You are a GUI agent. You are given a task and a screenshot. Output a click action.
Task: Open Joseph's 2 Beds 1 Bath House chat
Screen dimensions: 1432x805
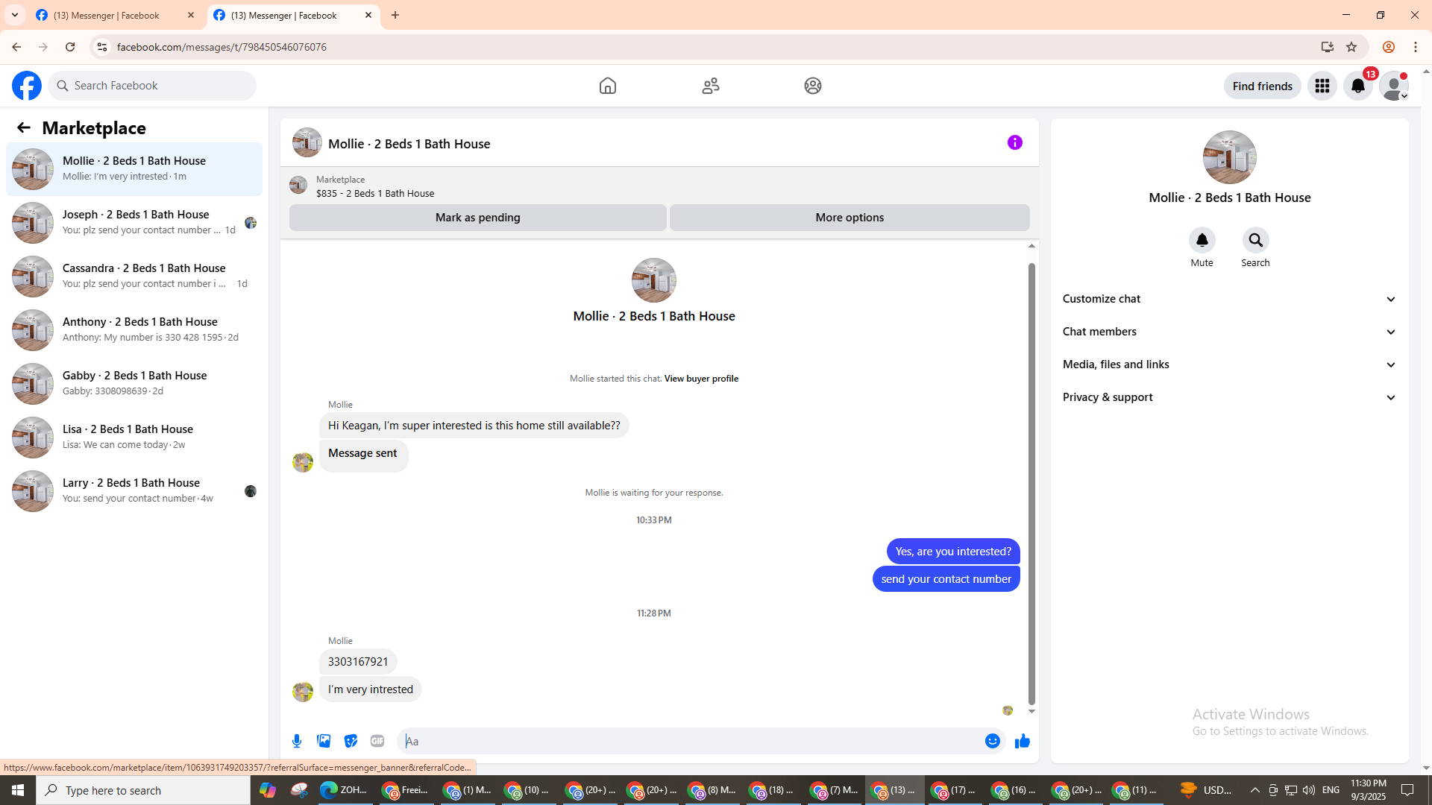click(x=134, y=223)
